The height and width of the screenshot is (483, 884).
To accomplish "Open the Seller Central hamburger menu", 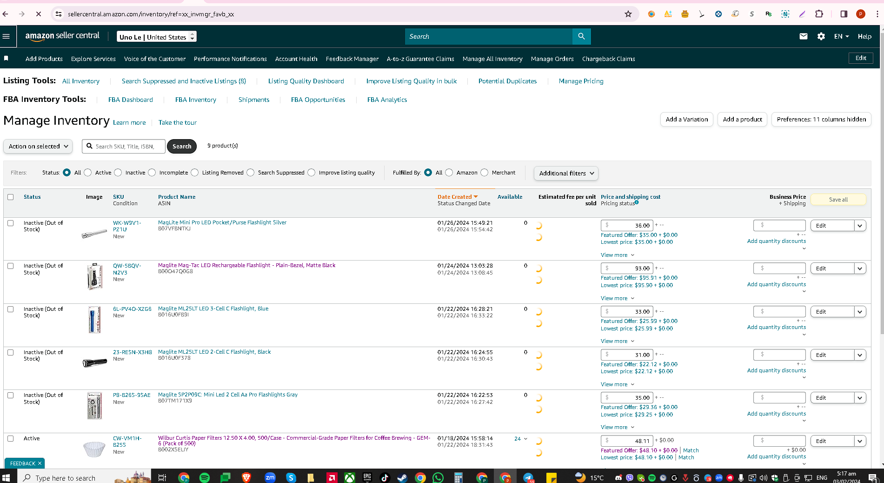I will click(6, 36).
